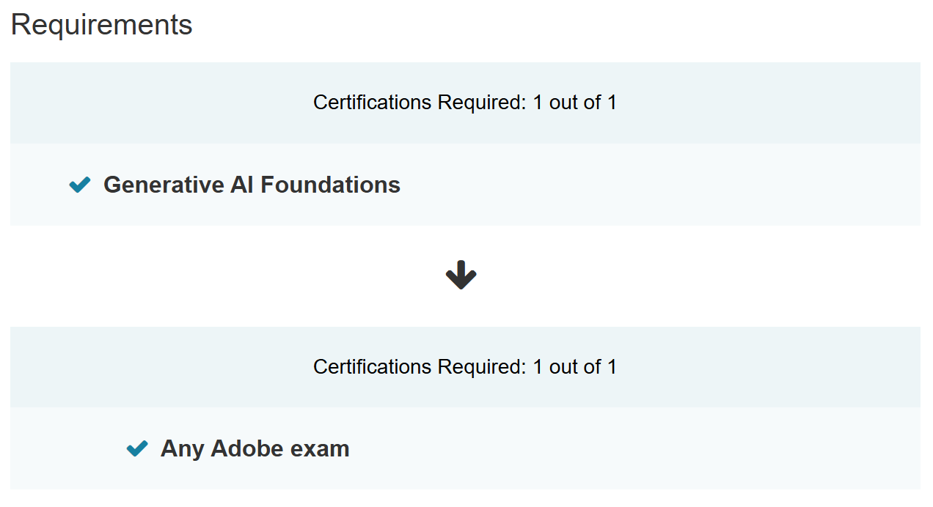Click the Requirements heading

(101, 24)
